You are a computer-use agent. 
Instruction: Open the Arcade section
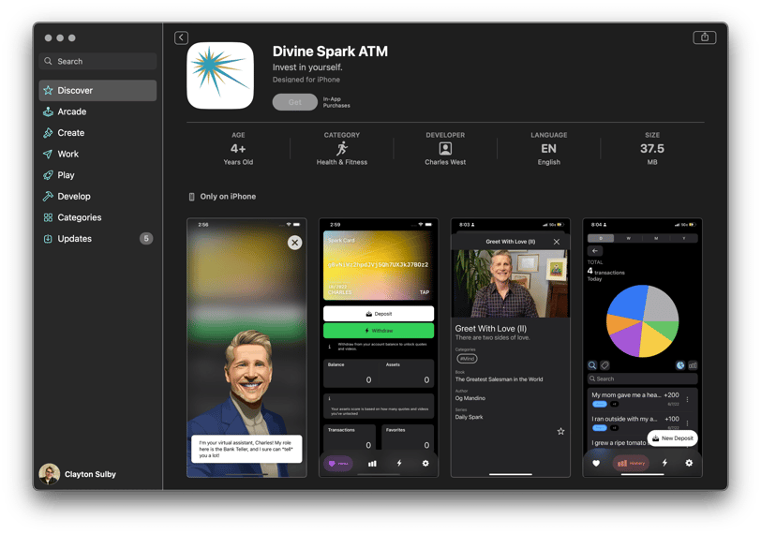[97, 111]
